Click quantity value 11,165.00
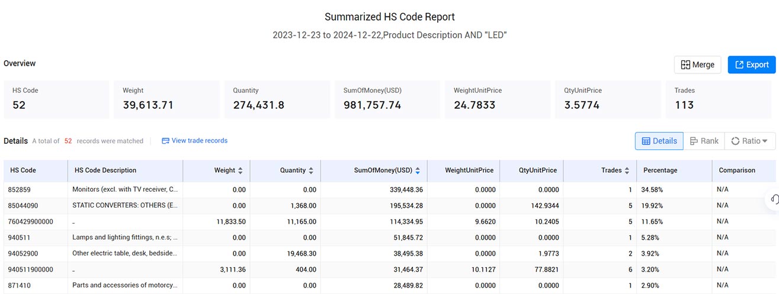The height and width of the screenshot is (294, 779). pos(302,222)
